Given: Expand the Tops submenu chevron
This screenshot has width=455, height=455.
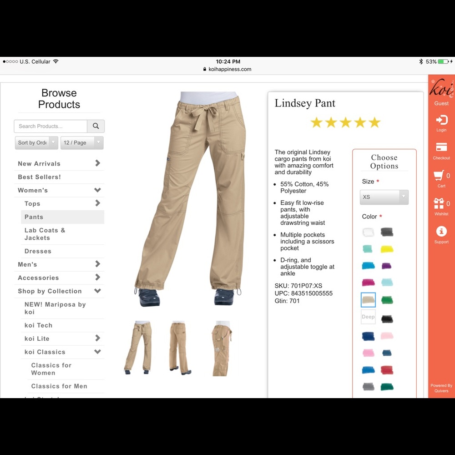Looking at the screenshot, I should tap(98, 203).
